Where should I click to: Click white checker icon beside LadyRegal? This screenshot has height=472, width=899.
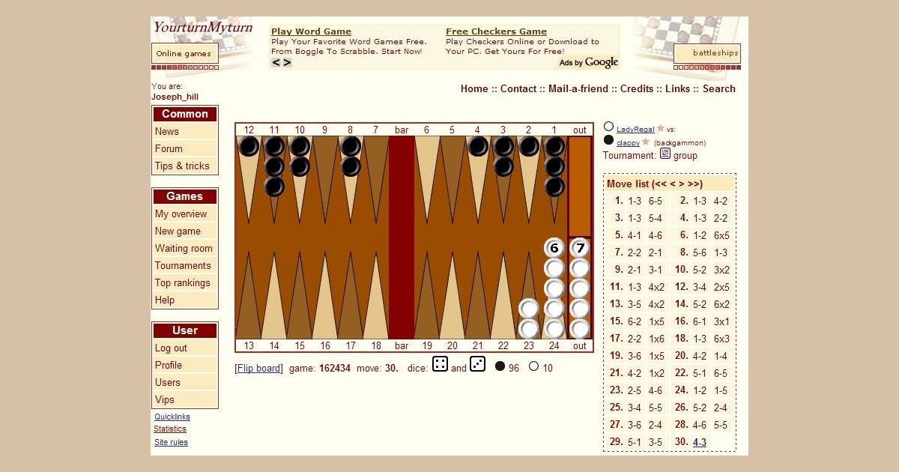pyautogui.click(x=608, y=127)
